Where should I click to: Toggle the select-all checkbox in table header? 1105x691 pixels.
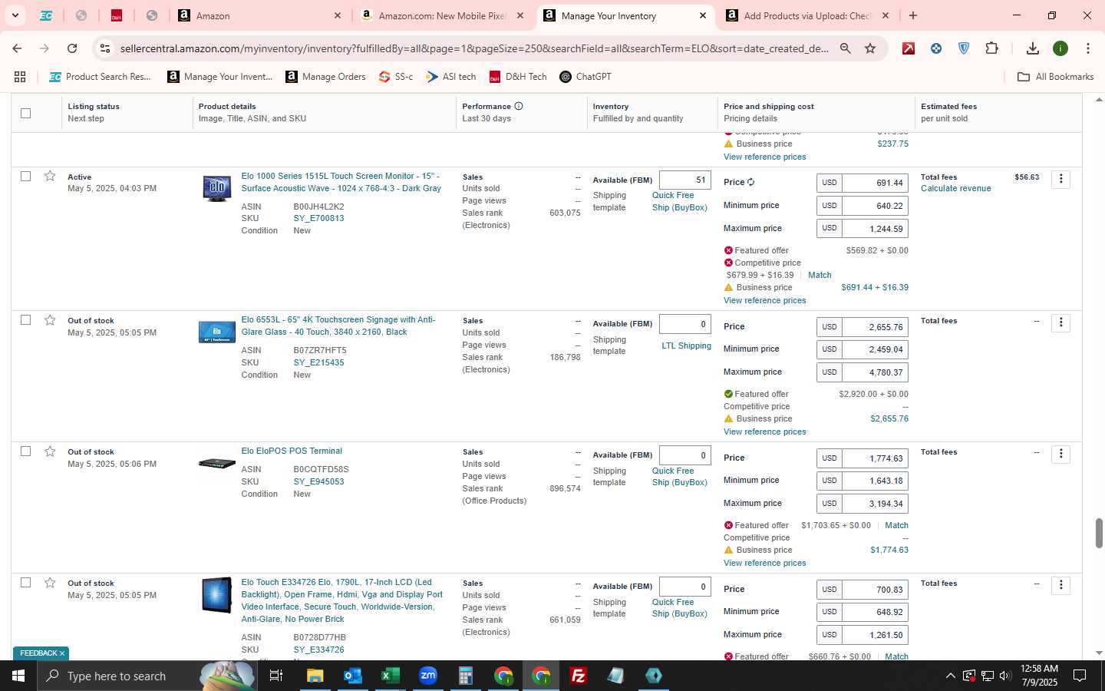(25, 113)
